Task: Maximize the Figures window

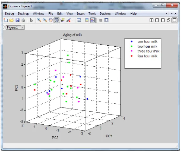Action: tap(163, 5)
